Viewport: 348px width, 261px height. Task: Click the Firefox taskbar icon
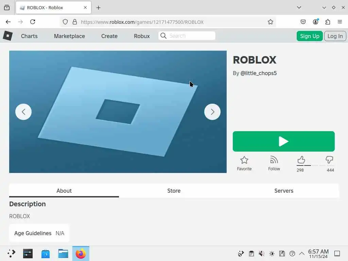coord(81,254)
